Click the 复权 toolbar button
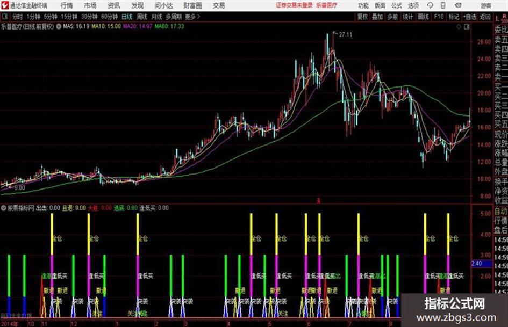 [x=362, y=17]
